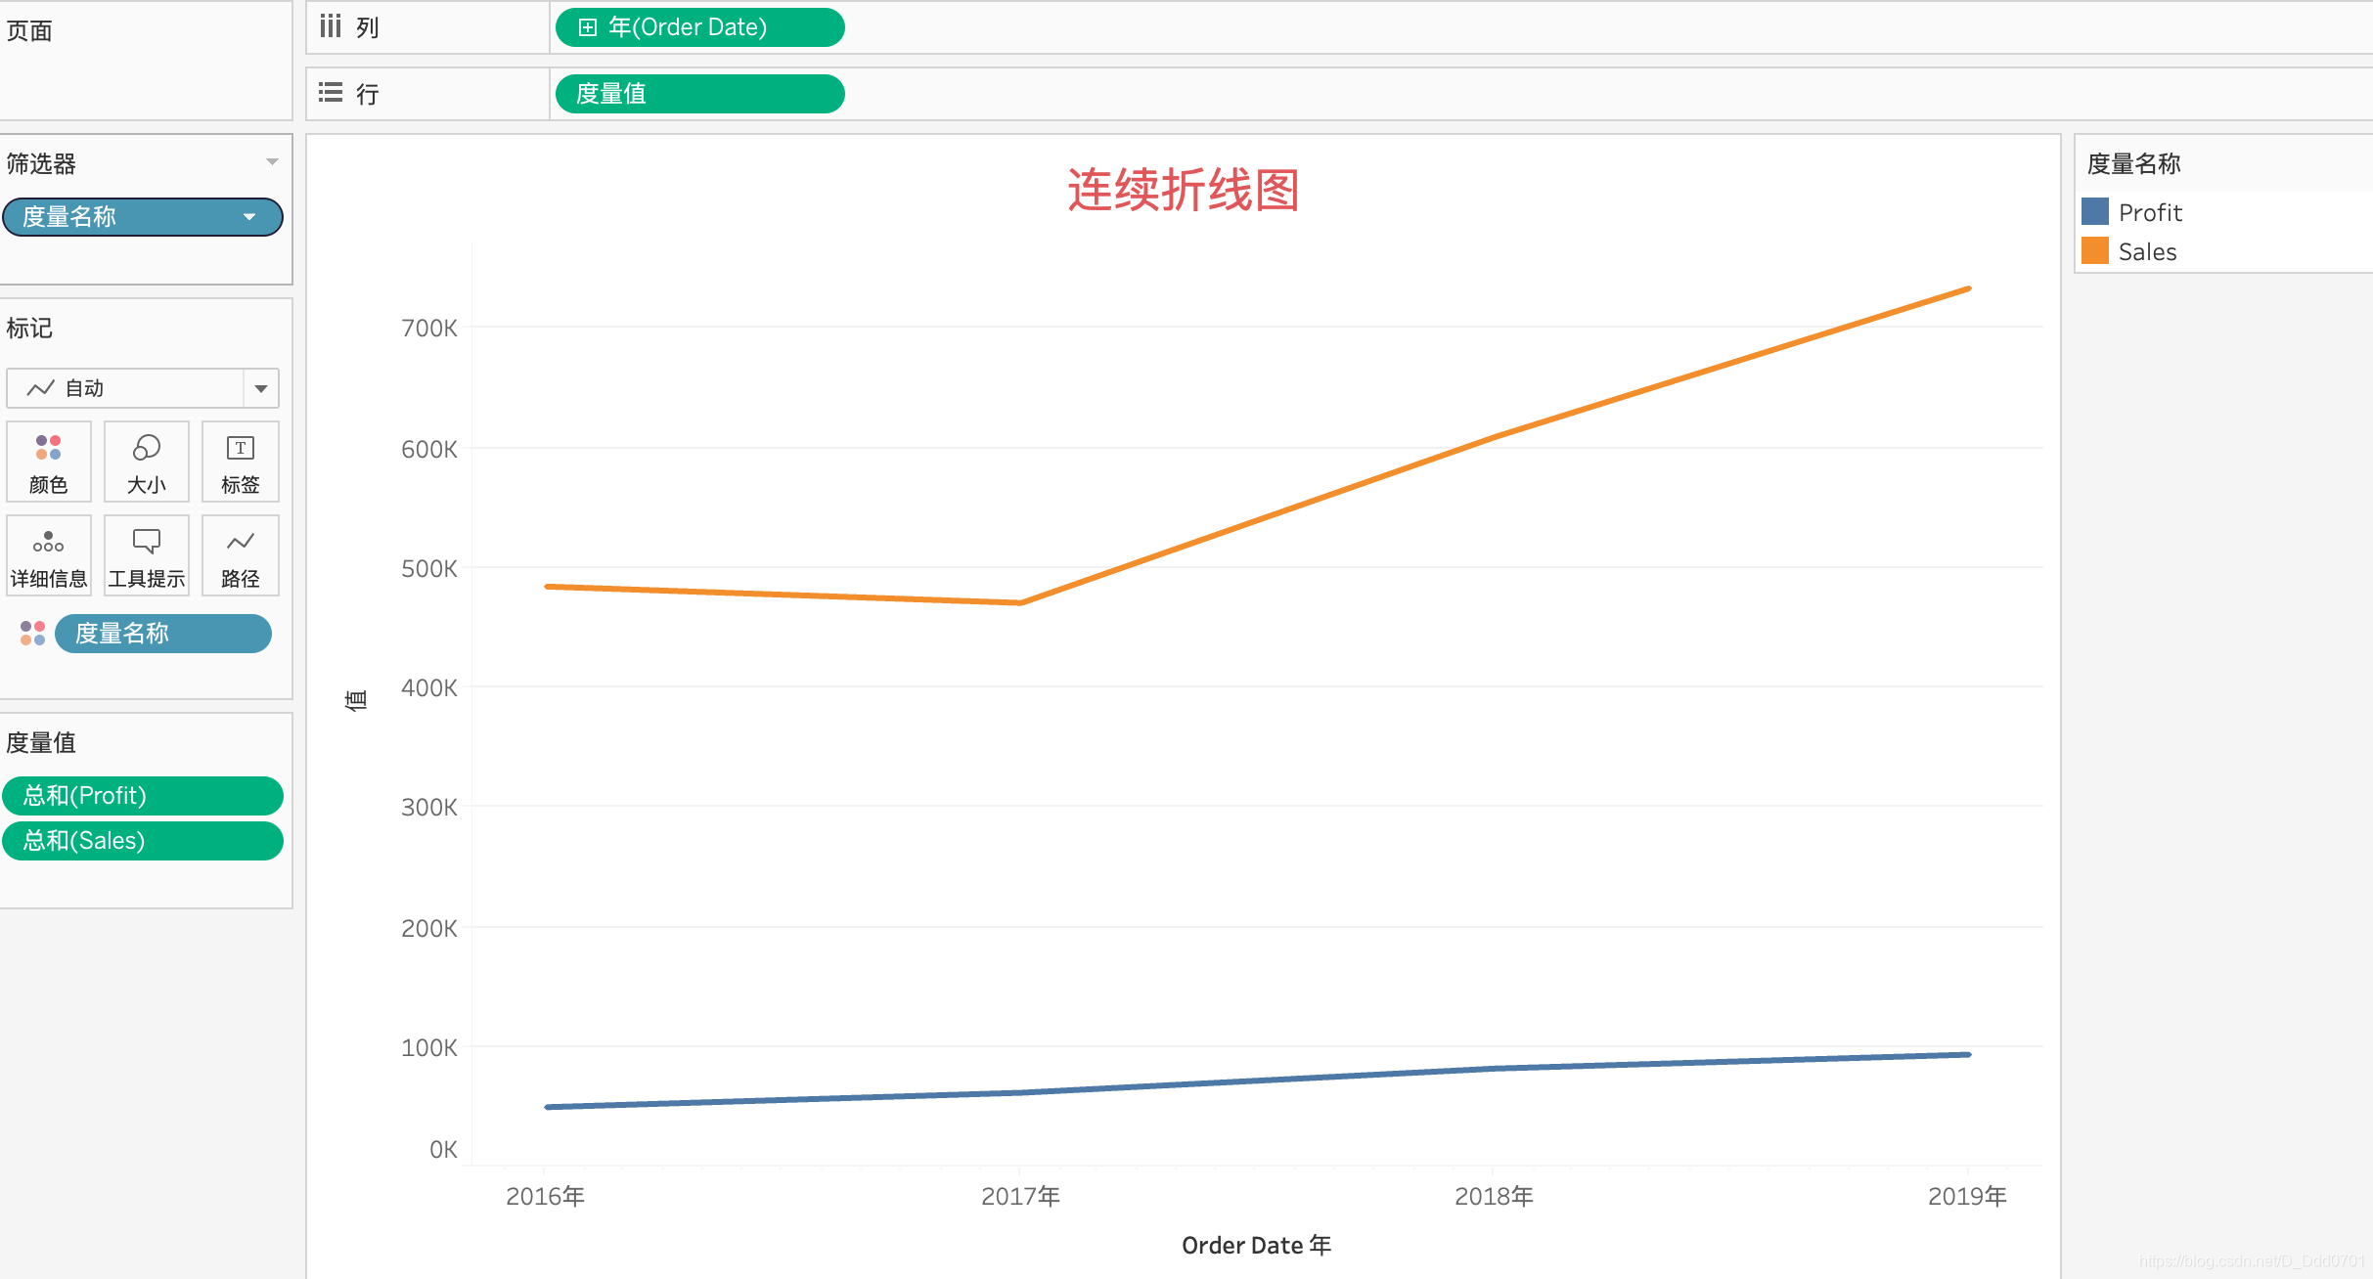This screenshot has height=1279, width=2373.
Task: Open the mark type dropdown showing 自动
Action: tap(260, 388)
